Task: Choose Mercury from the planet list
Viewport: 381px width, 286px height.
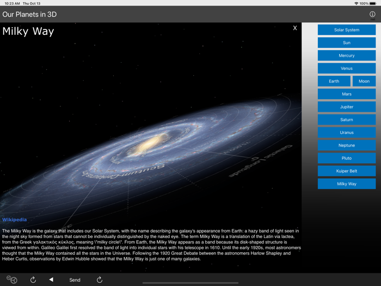Action: coord(347,56)
